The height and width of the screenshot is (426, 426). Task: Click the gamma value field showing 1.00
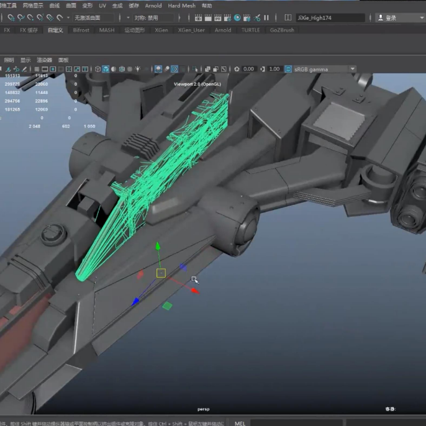pos(273,69)
